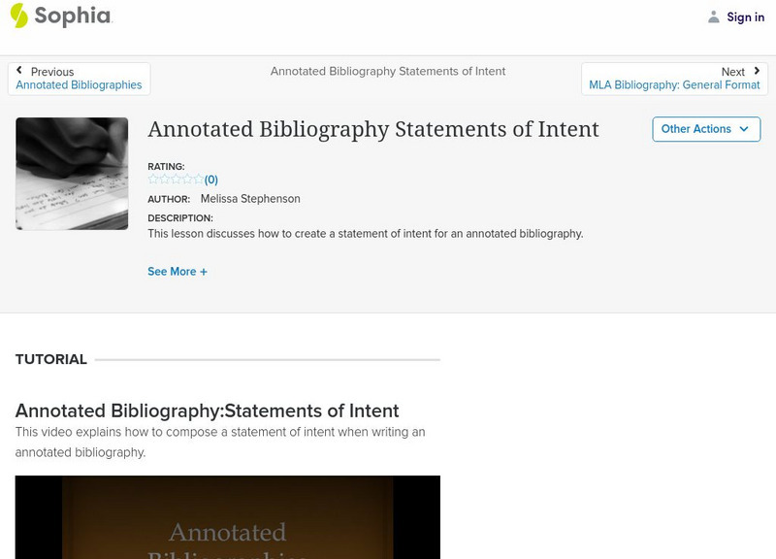Expand description with See More

click(x=172, y=272)
